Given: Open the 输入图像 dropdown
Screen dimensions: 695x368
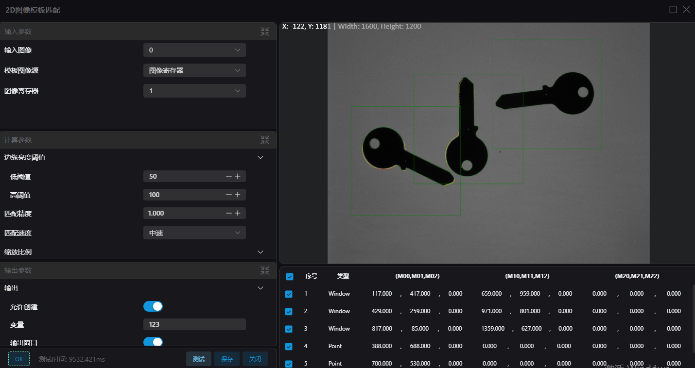Looking at the screenshot, I should coord(194,50).
